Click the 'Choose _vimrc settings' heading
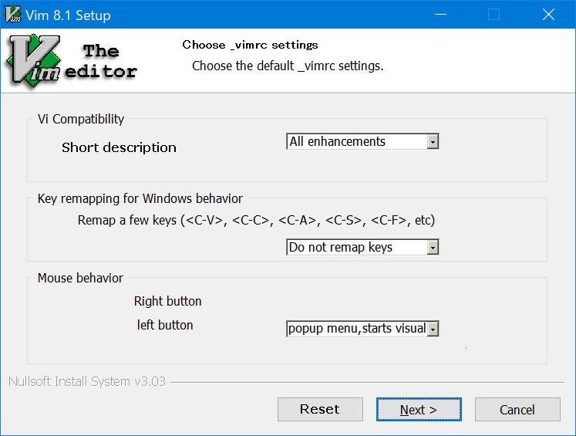This screenshot has width=576, height=436. tap(250, 45)
